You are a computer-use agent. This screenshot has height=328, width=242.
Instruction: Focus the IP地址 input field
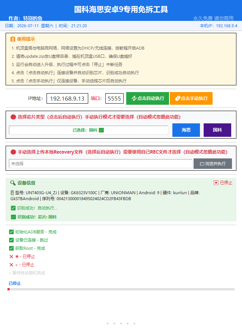click(x=67, y=98)
